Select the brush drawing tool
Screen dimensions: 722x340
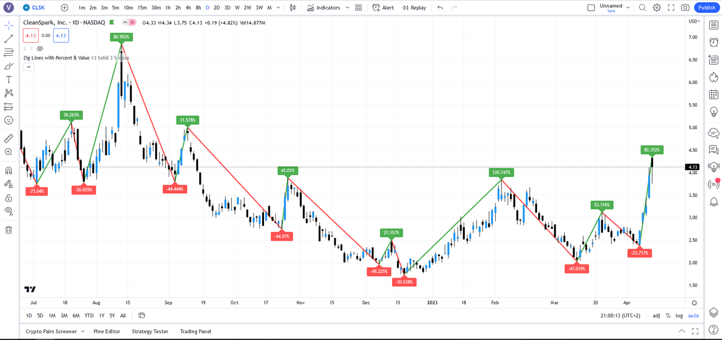(x=8, y=66)
